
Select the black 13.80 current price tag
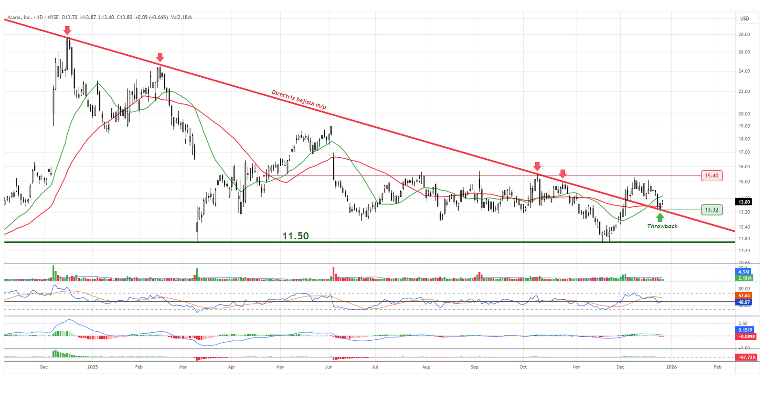click(744, 202)
